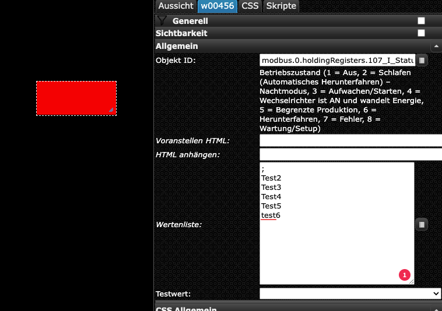Image resolution: width=442 pixels, height=311 pixels.
Task: Focus the Voranstellen HTML input field
Action: [x=350, y=140]
